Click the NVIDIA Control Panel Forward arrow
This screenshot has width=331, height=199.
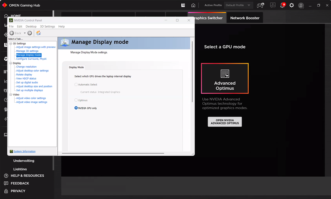30,33
